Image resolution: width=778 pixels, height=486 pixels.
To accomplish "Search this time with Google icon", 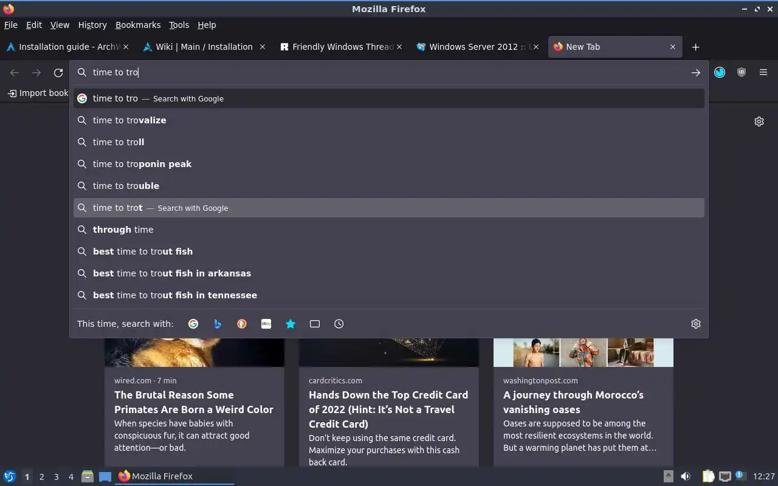I will (193, 324).
